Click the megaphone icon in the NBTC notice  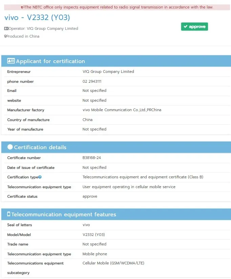[23, 7]
